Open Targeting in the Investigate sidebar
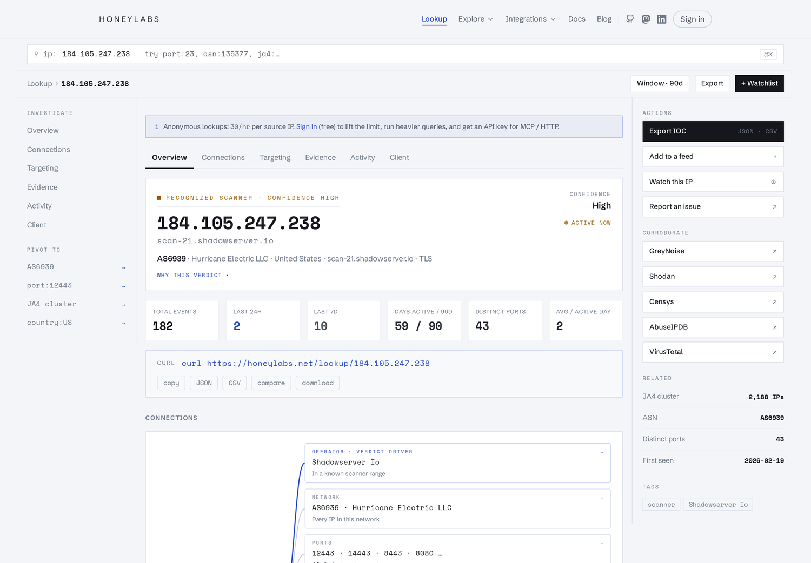 (42, 169)
